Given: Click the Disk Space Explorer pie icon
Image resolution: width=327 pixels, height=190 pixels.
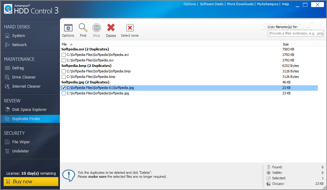Looking at the screenshot, I should pyautogui.click(x=7, y=109).
